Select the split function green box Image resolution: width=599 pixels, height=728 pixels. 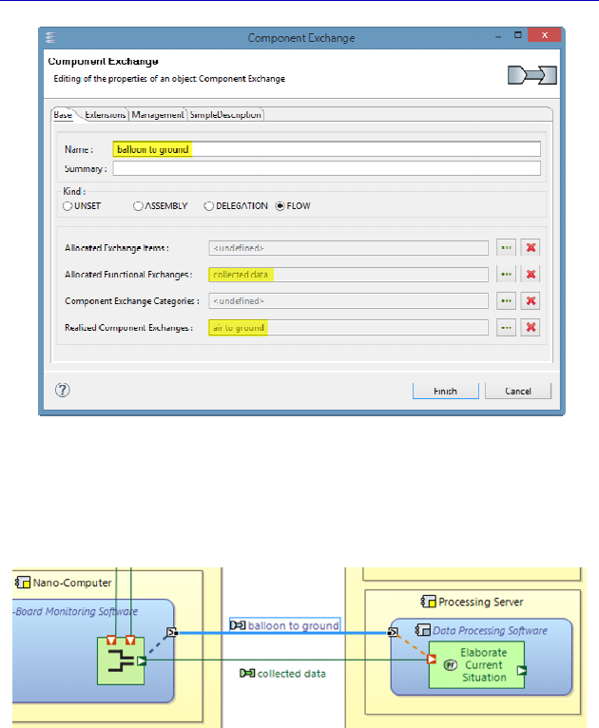[121, 661]
